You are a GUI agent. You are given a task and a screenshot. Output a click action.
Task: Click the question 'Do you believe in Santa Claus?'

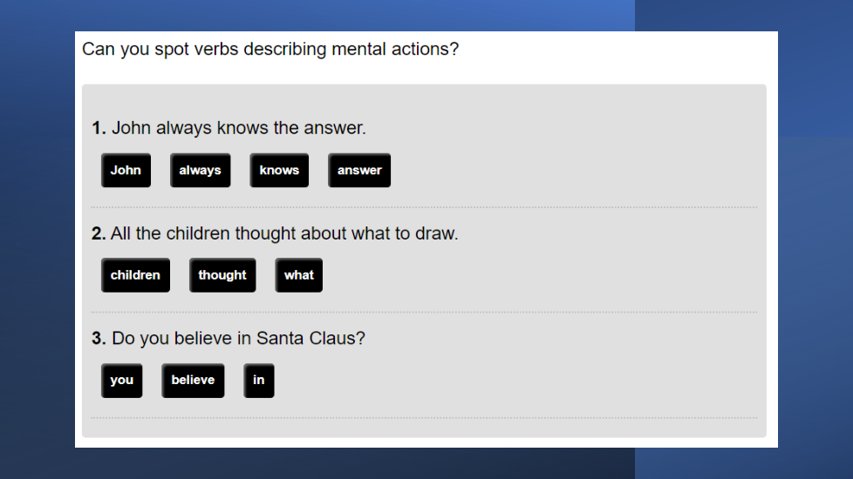238,338
